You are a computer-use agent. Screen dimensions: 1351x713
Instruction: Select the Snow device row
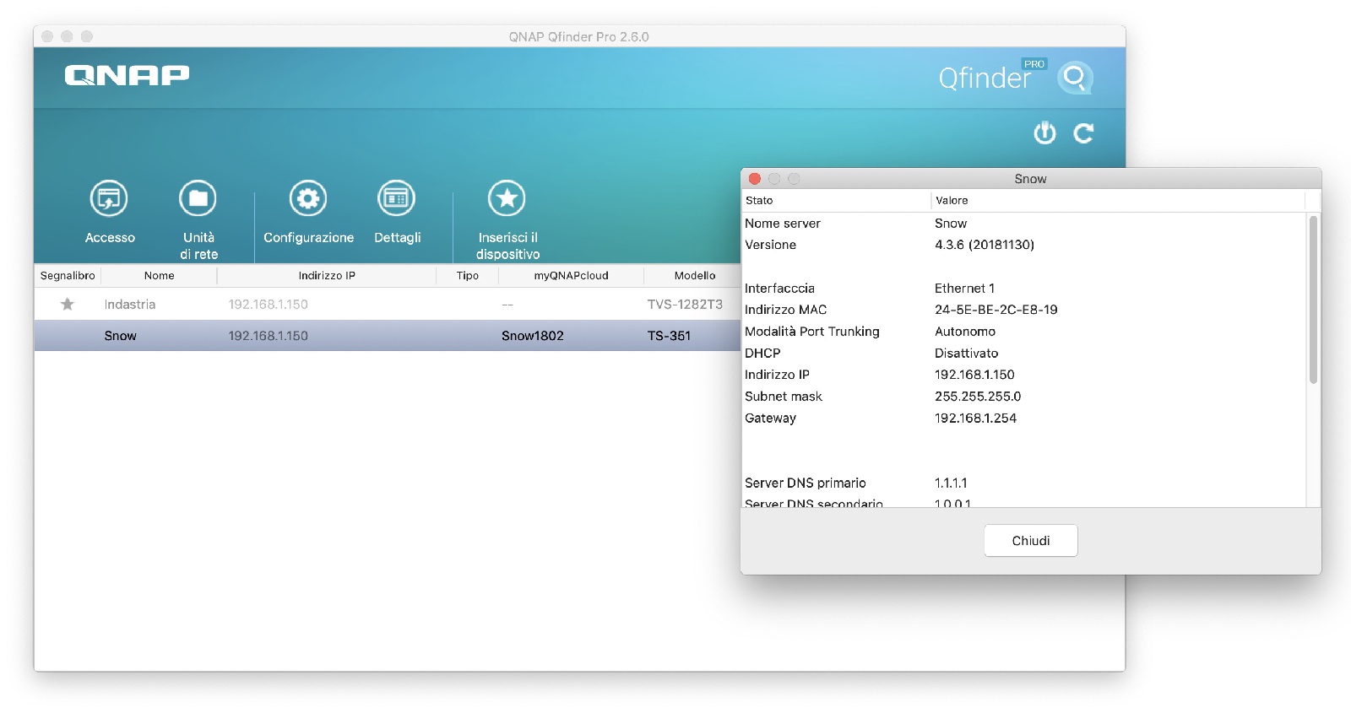click(x=388, y=336)
